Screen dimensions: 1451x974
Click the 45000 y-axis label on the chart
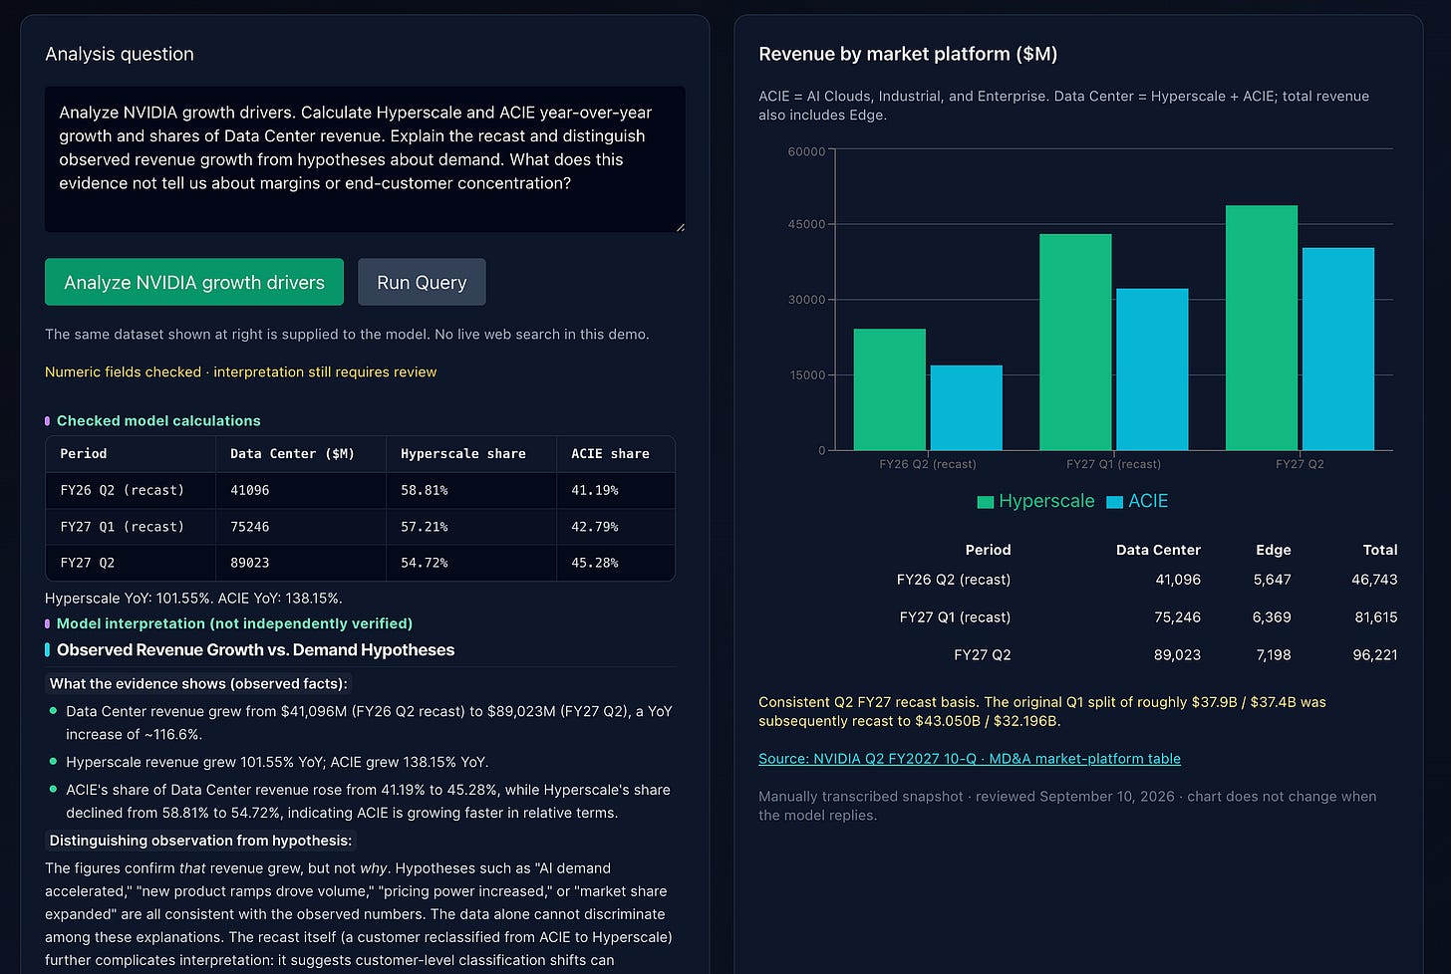806,225
